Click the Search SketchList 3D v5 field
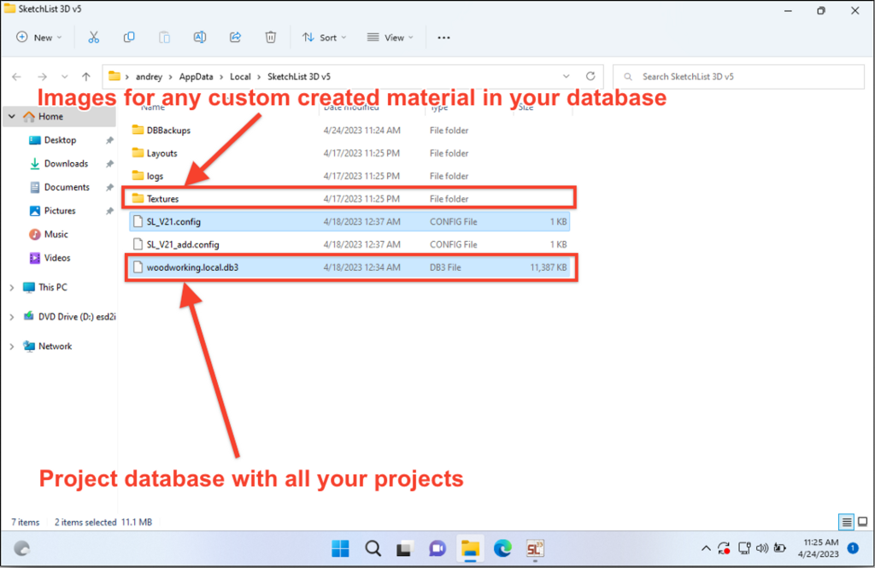The height and width of the screenshot is (568, 875). [738, 76]
